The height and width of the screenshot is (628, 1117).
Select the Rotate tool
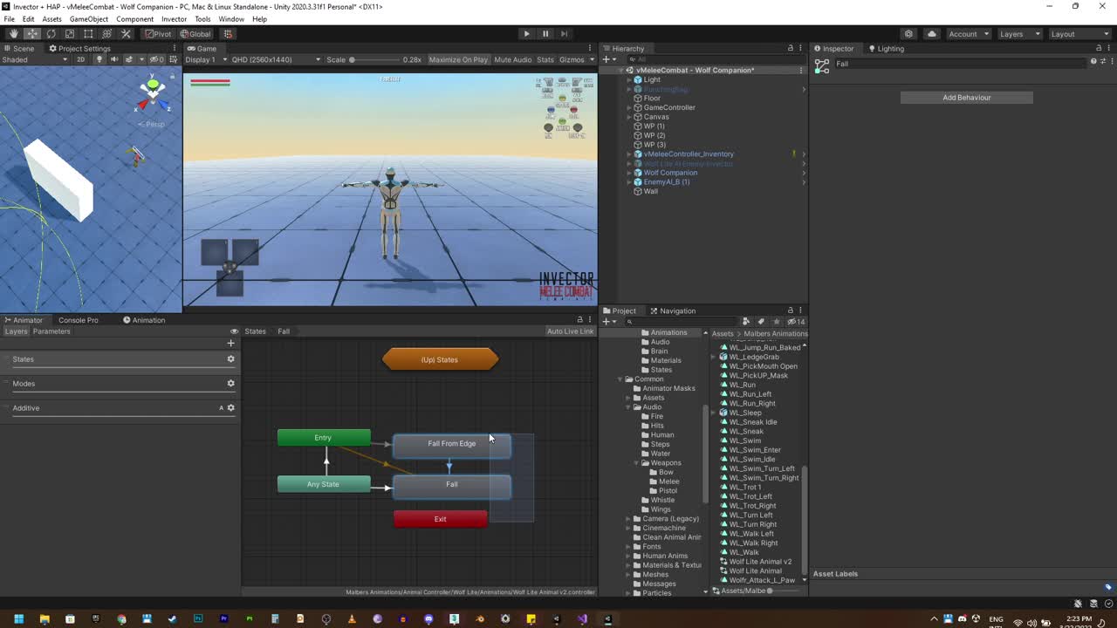(x=51, y=34)
